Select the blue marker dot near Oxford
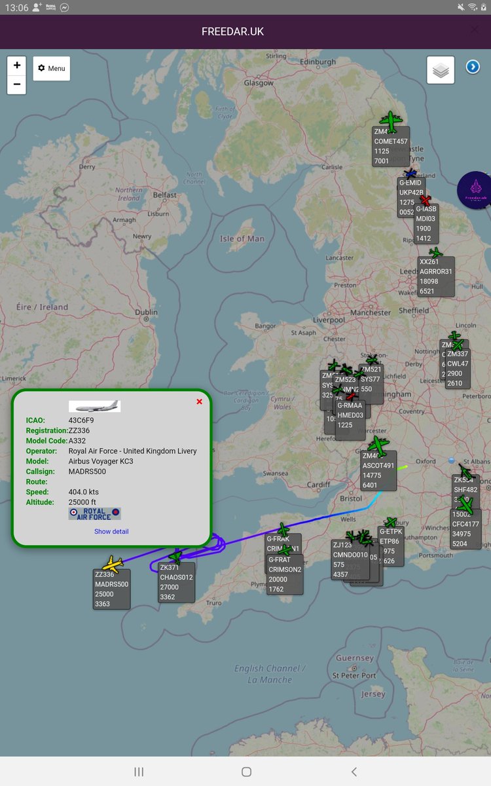This screenshot has width=491, height=786. tap(451, 461)
